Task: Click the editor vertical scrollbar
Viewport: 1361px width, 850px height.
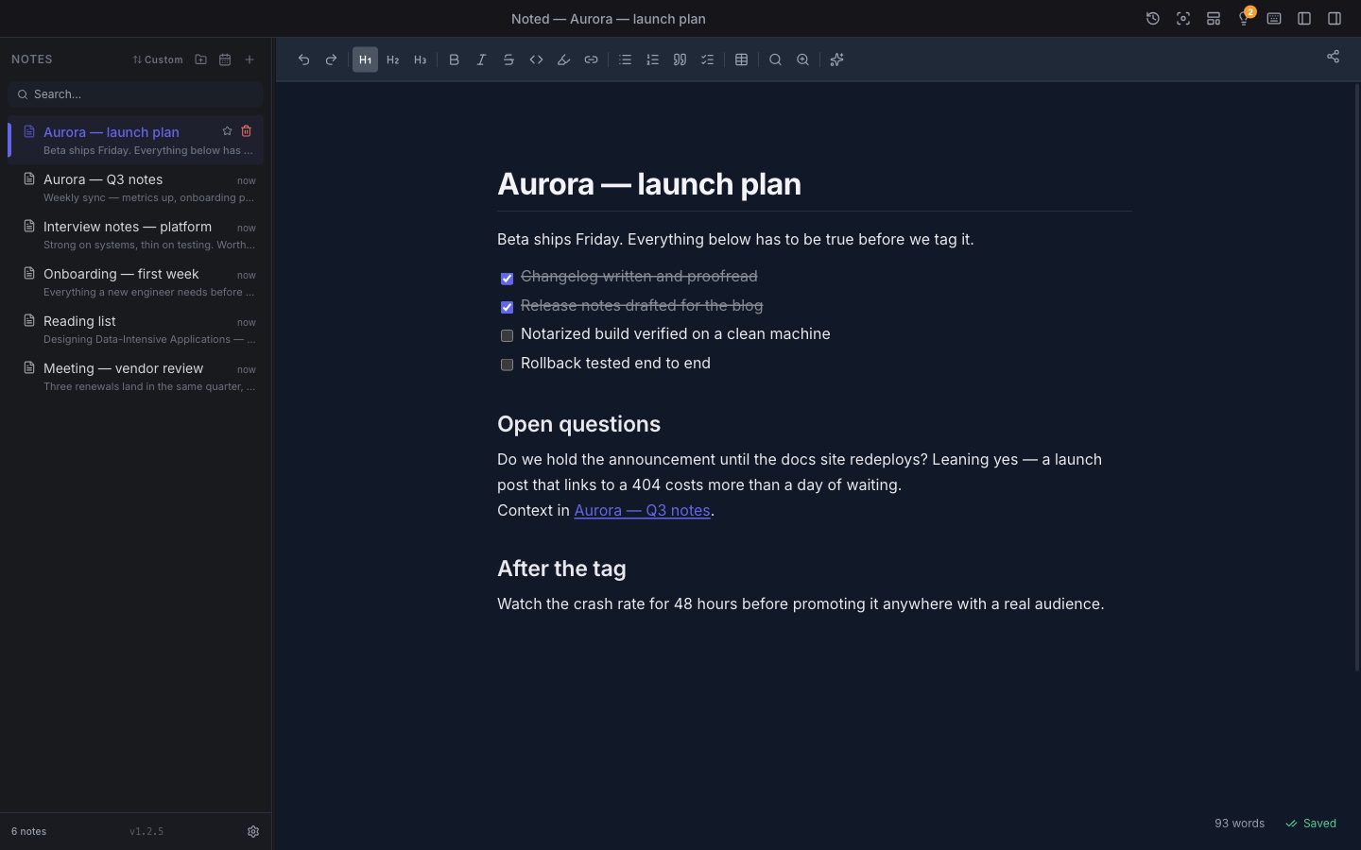Action: click(x=1357, y=378)
